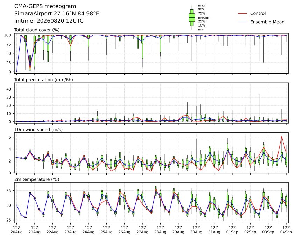296x238 pixels.
Task: Click the 12Z 04Sep axis tick label
Action: [x=286, y=230]
